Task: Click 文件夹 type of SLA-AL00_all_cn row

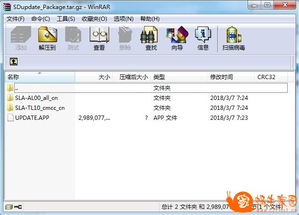Action: click(x=162, y=98)
